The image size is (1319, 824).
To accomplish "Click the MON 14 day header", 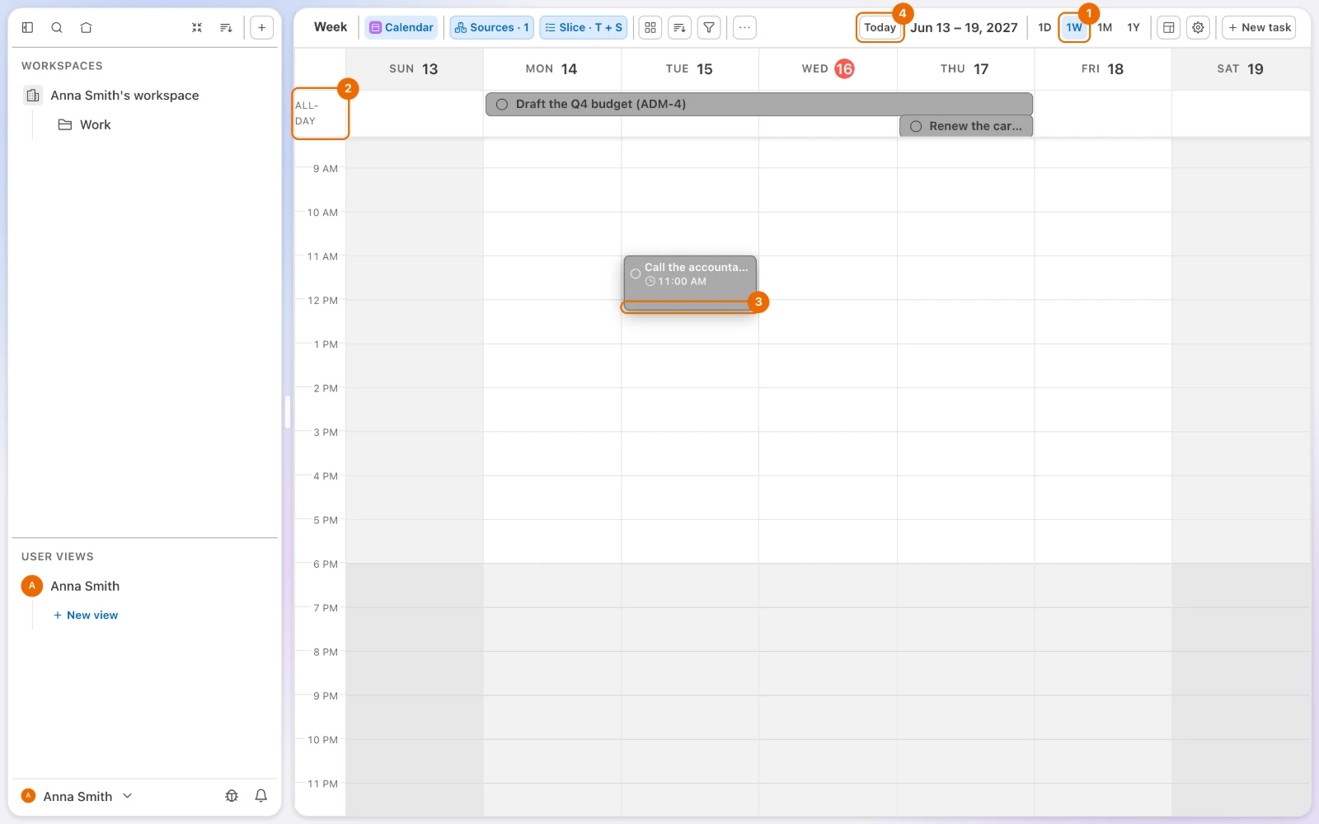I will pyautogui.click(x=552, y=69).
